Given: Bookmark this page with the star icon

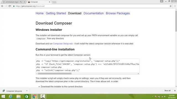Looking at the screenshot, I should [x=171, y=6].
